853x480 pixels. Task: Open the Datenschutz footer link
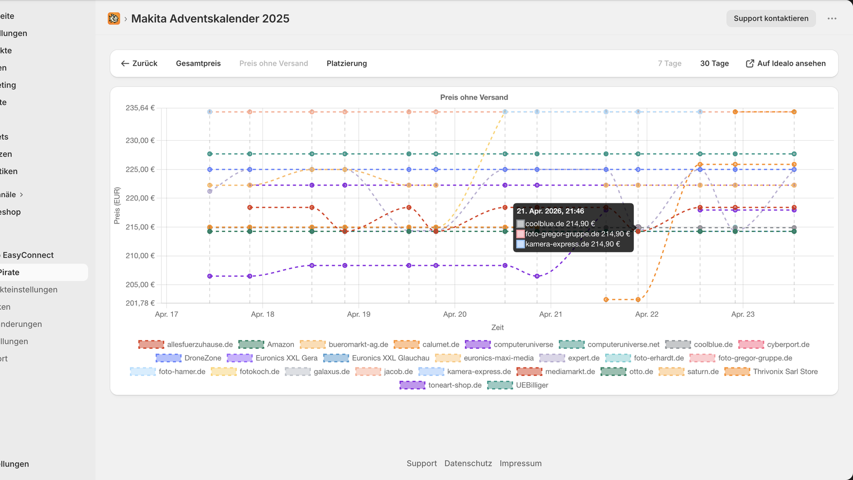point(468,463)
